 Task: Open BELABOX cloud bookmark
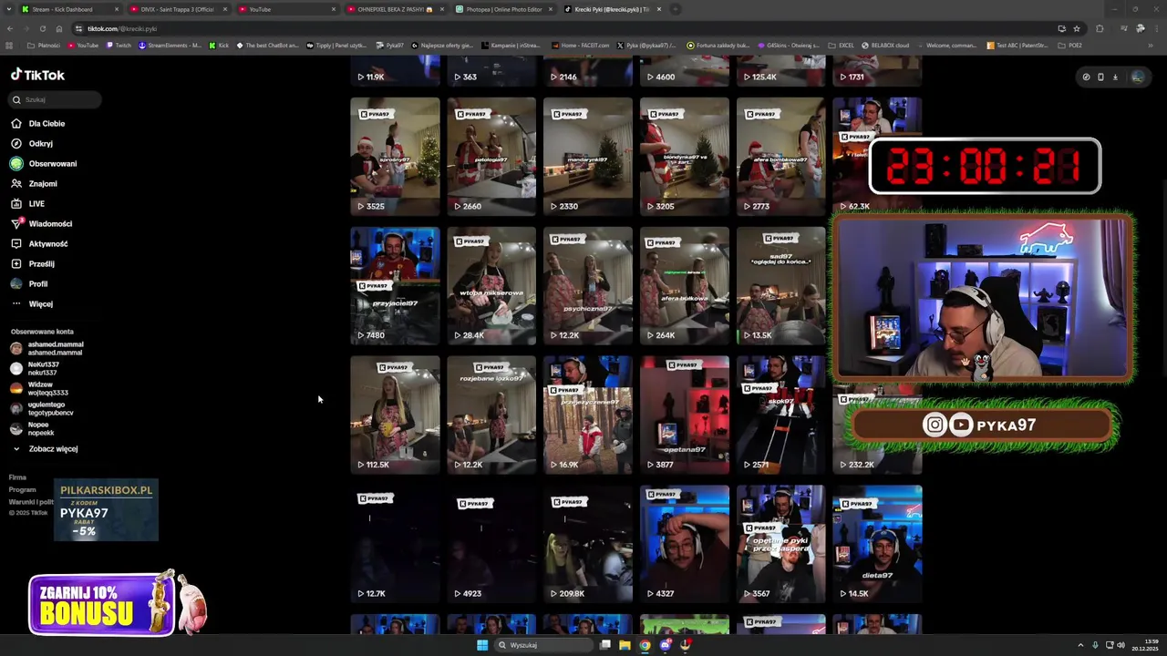[883, 45]
